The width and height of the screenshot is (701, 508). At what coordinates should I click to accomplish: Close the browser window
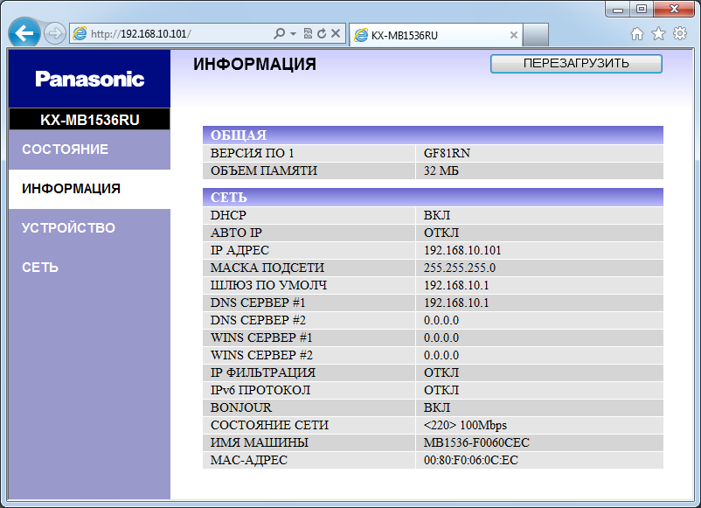point(674,9)
